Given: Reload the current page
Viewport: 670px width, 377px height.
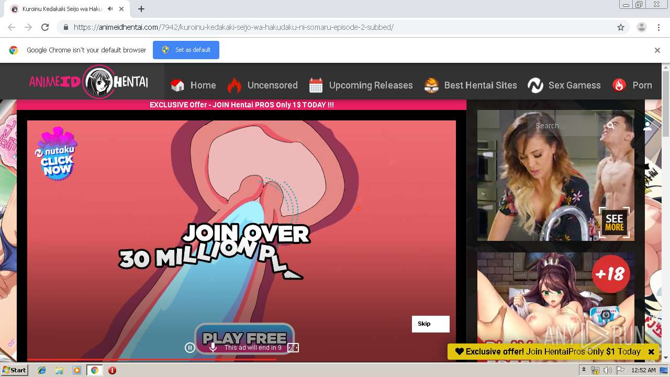Looking at the screenshot, I should [45, 27].
